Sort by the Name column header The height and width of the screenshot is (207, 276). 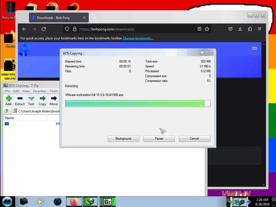click(x=25, y=118)
